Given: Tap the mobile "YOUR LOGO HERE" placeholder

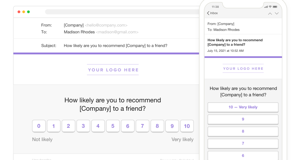Looking at the screenshot, I should (x=243, y=69).
